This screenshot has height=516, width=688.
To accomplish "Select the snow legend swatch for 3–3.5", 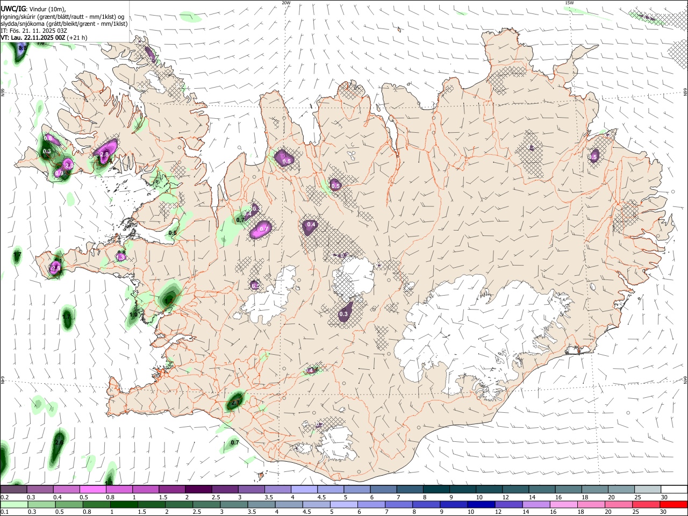I will pos(251,489).
